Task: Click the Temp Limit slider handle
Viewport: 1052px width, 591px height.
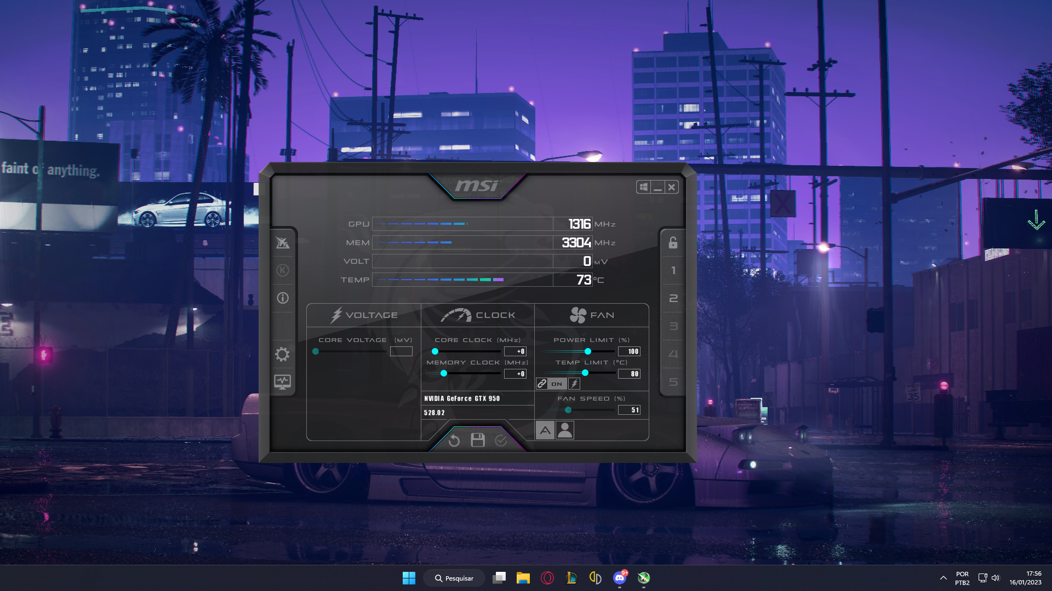Action: click(585, 373)
